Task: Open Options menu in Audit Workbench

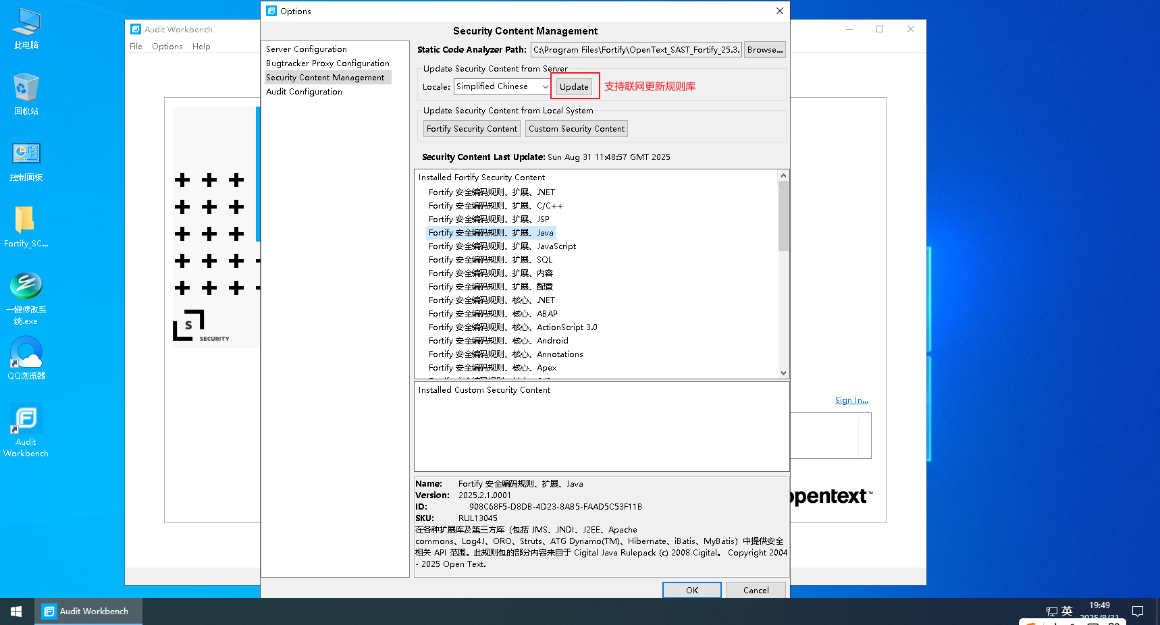Action: point(167,47)
